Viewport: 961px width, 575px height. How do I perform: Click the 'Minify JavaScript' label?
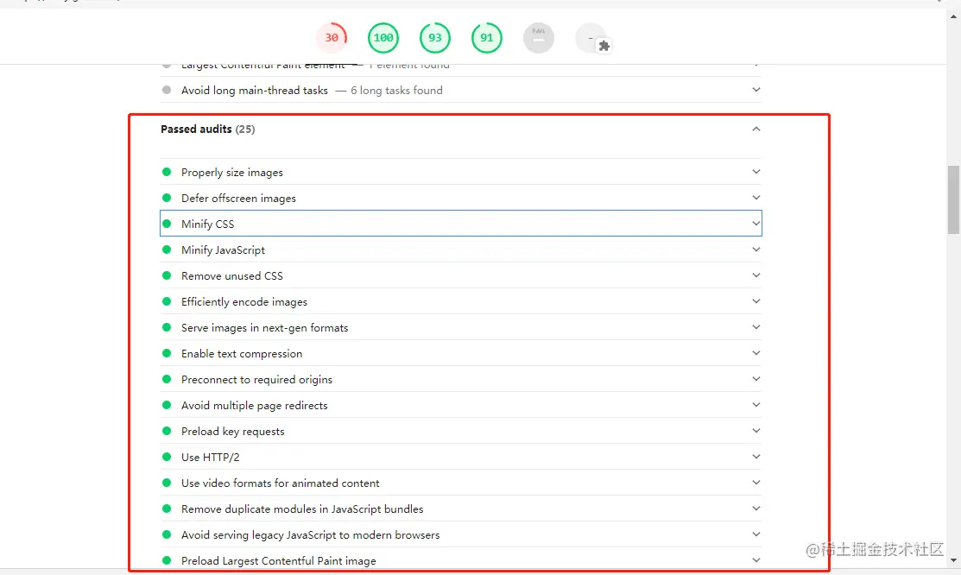223,250
